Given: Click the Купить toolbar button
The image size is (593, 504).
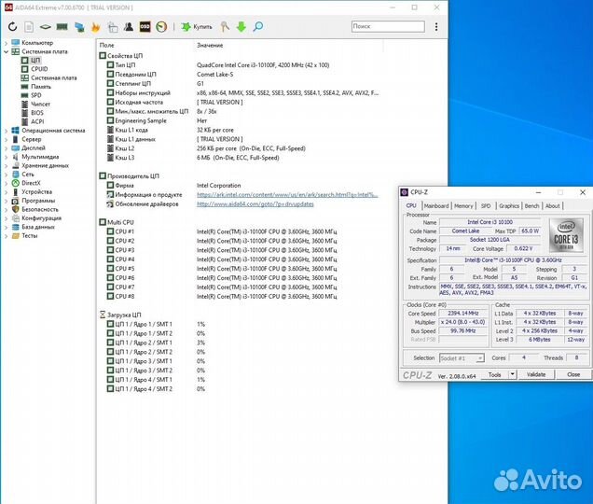Looking at the screenshot, I should tap(197, 27).
